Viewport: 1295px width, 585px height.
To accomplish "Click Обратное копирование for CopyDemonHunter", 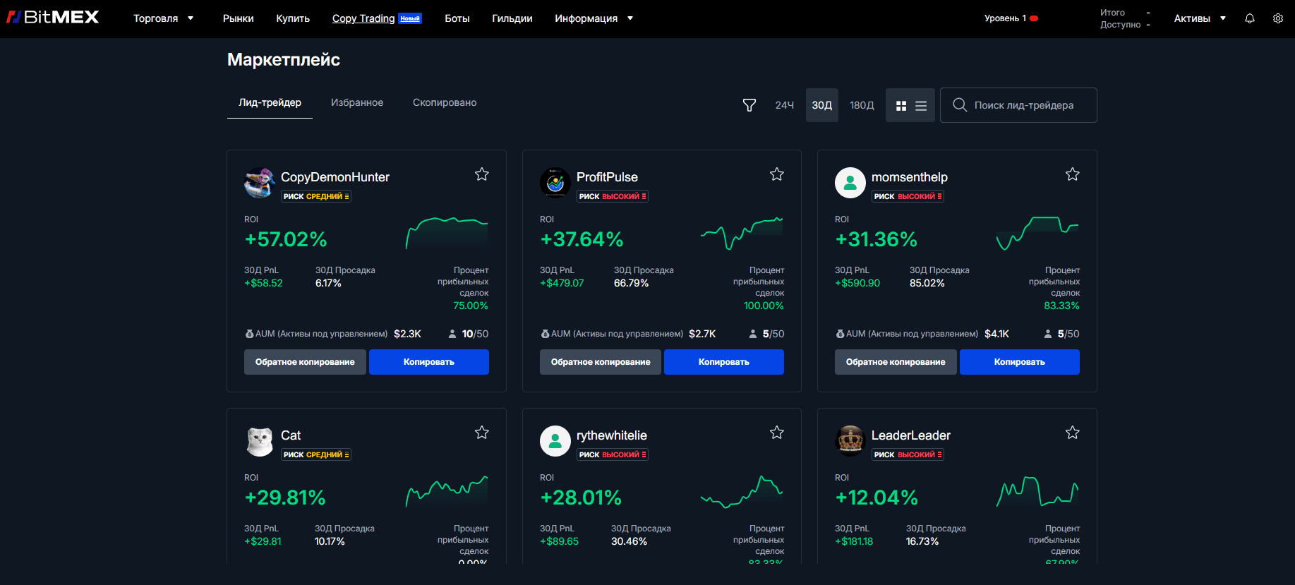I will [305, 362].
